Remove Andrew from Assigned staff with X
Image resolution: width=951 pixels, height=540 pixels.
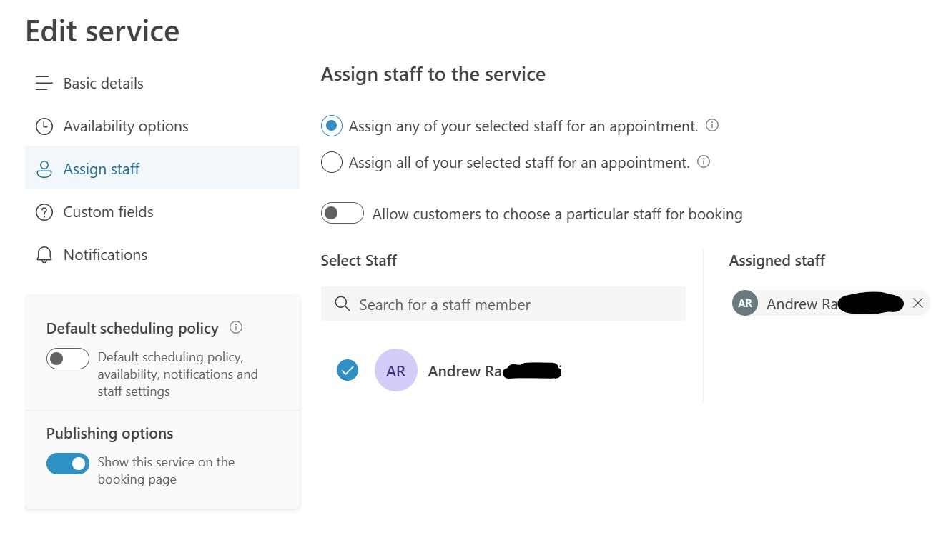[918, 304]
